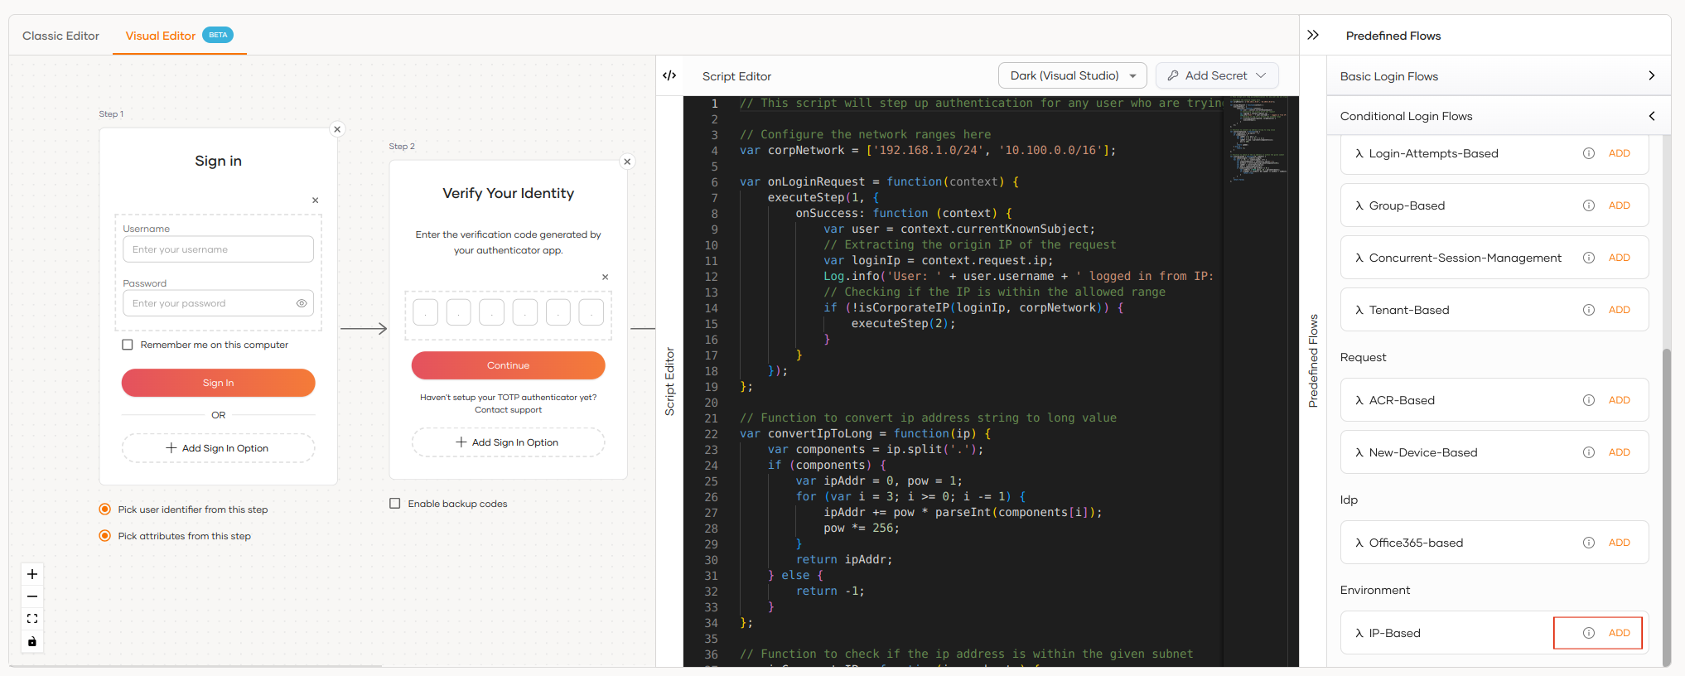The image size is (1685, 676).
Task: Show password with the eye icon
Action: click(302, 303)
